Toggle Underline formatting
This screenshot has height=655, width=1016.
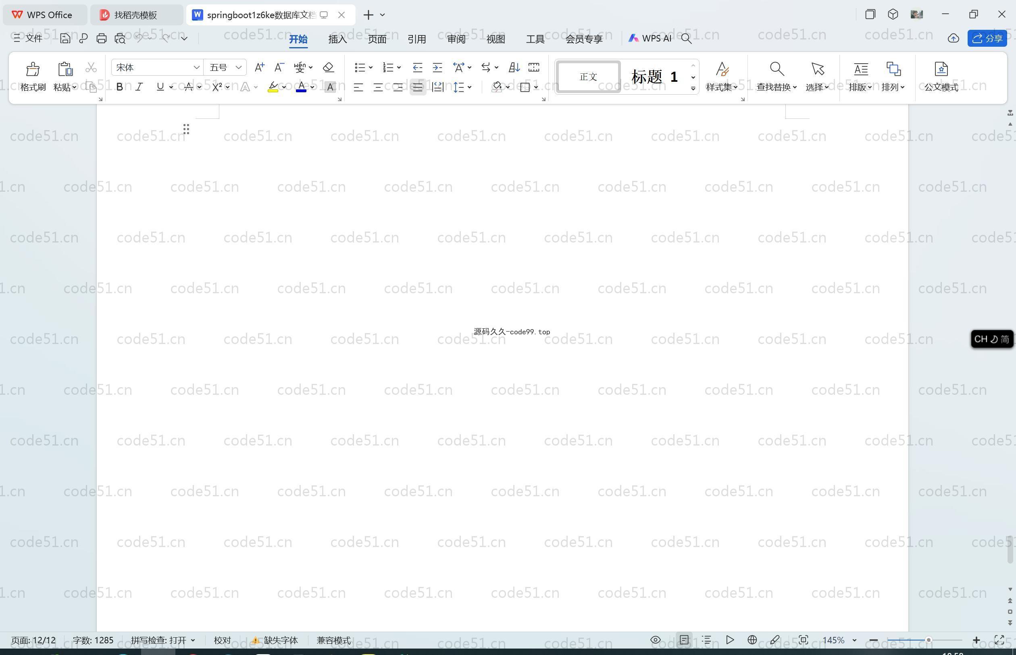160,87
